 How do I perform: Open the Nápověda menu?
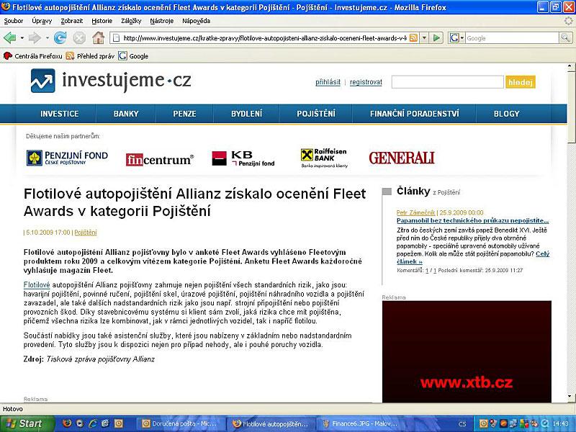point(196,21)
